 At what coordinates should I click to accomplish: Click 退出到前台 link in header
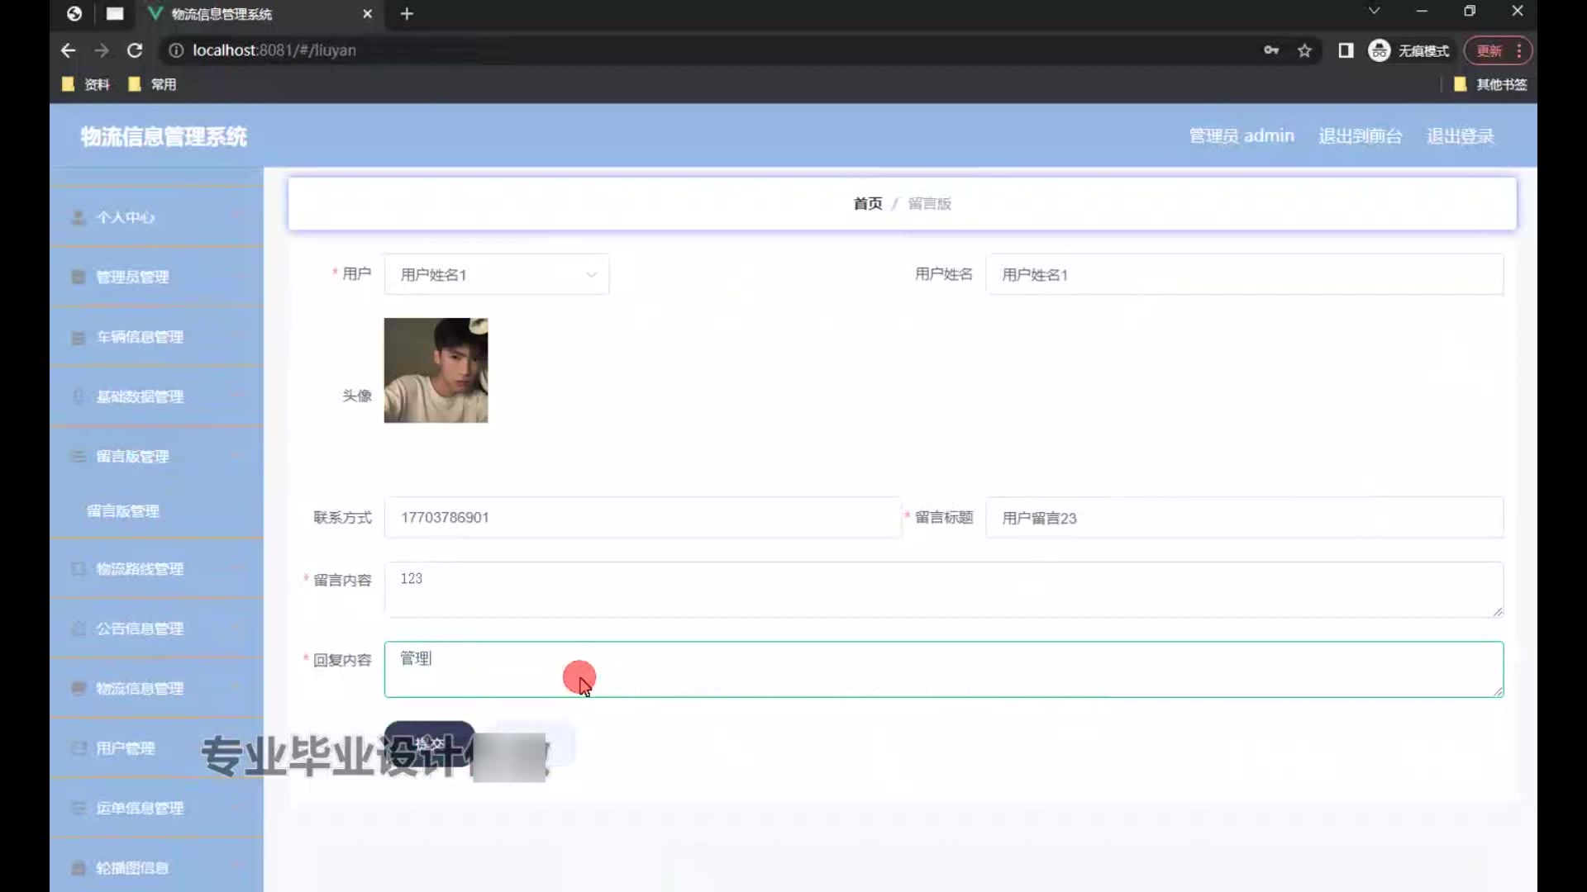coord(1360,136)
